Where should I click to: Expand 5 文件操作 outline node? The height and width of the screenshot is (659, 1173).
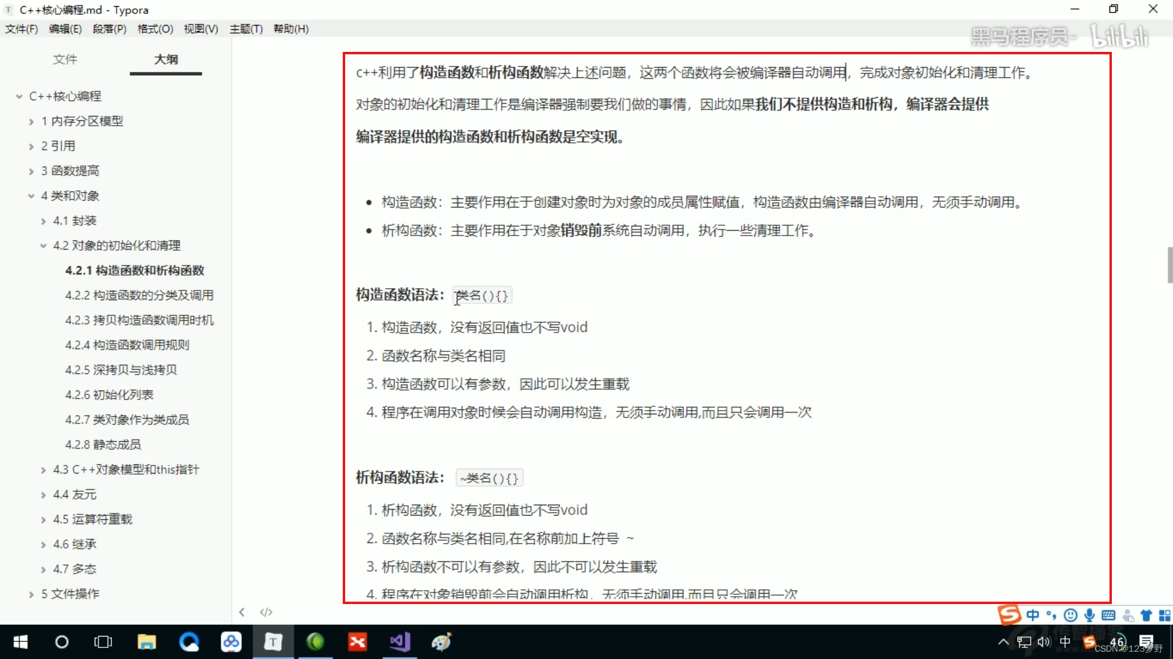[31, 594]
